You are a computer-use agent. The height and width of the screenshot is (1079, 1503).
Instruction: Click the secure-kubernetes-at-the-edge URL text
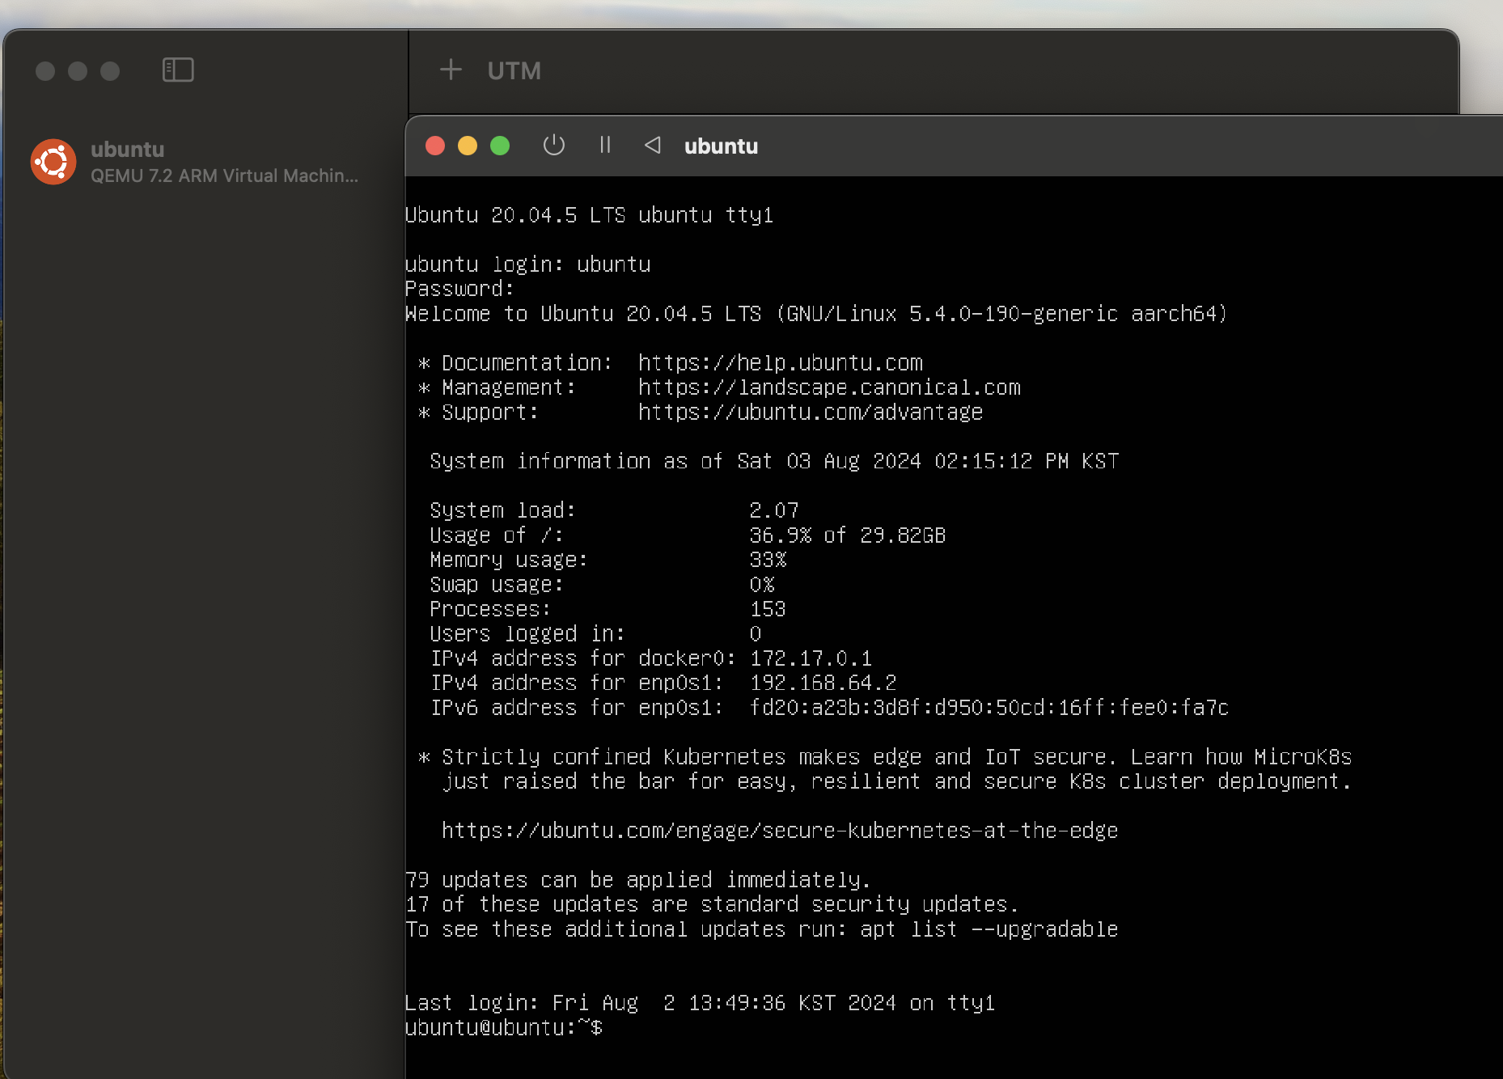780,831
